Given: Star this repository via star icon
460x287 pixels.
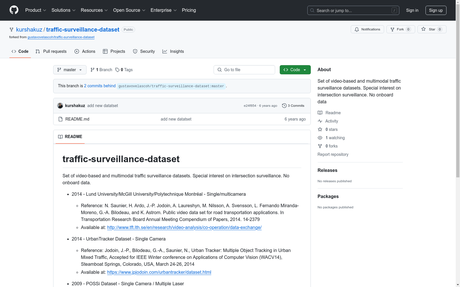Looking at the screenshot, I should click(x=423, y=29).
